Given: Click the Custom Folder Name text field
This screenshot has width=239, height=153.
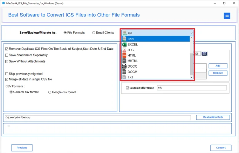Looking at the screenshot, I should point(192,88).
